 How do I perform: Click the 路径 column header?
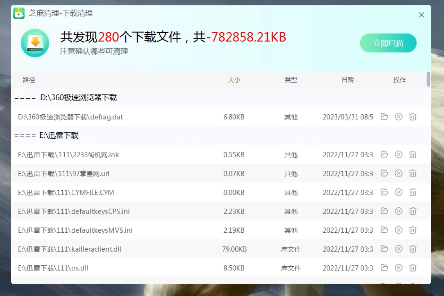[x=29, y=80]
